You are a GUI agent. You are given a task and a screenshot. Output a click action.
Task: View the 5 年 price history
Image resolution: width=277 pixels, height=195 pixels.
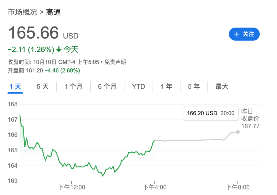pyautogui.click(x=194, y=87)
